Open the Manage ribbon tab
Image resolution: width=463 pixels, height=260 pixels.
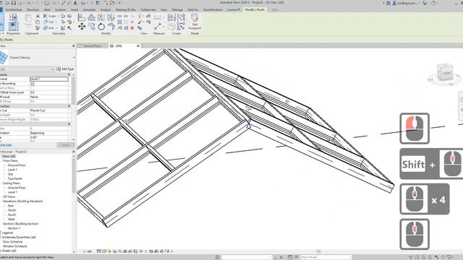(x=177, y=9)
